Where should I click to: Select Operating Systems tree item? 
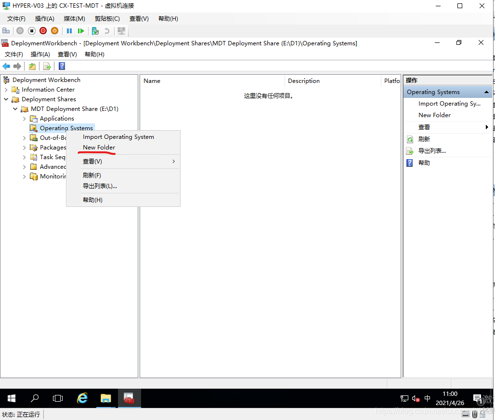click(66, 128)
